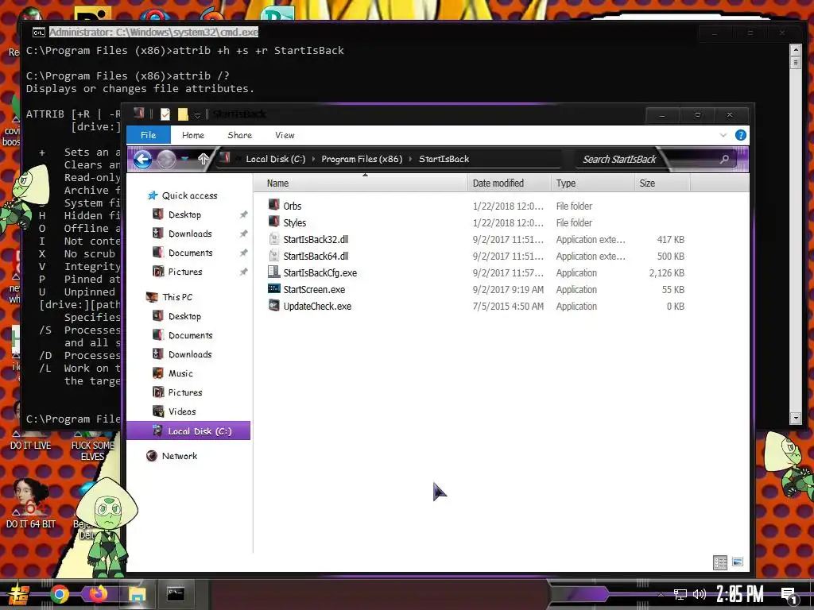The image size is (814, 610).
Task: Sort by Size column header
Action: pos(662,183)
